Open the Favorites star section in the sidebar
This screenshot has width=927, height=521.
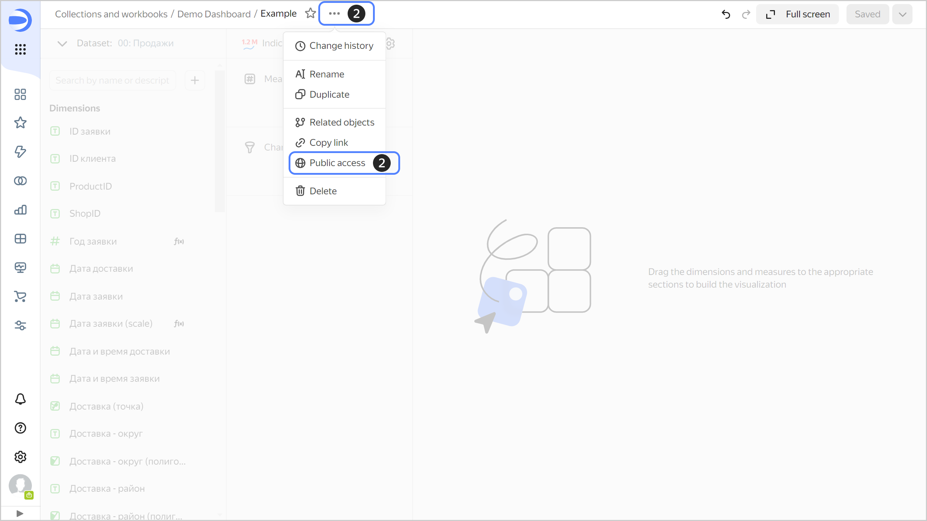click(20, 123)
